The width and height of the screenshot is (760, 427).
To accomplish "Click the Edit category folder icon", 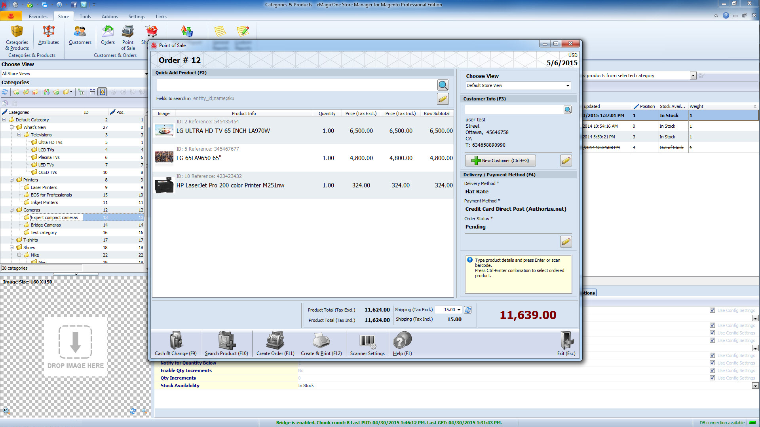I will [x=26, y=92].
